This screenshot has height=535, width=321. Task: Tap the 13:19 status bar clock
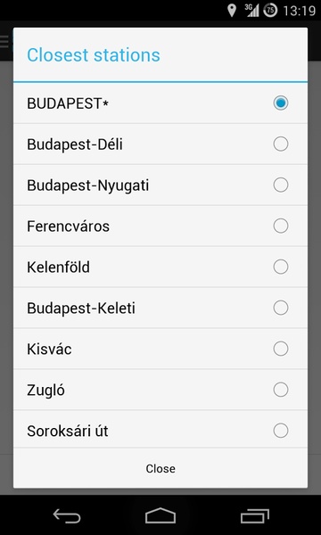[300, 11]
